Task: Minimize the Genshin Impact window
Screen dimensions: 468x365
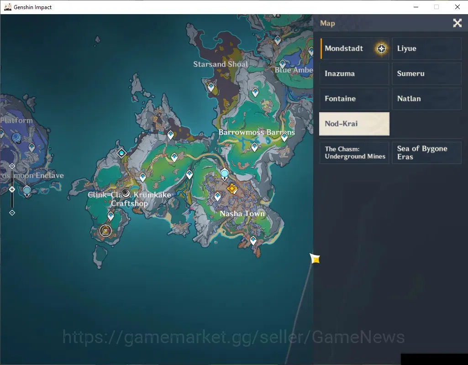Action: [416, 7]
